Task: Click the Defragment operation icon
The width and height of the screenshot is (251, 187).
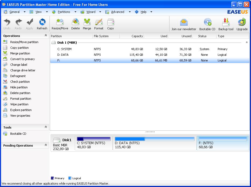Action: (5, 76)
